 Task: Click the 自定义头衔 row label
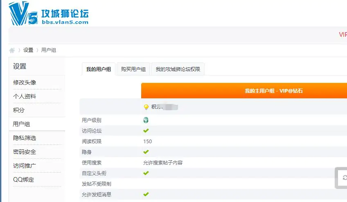pos(94,173)
